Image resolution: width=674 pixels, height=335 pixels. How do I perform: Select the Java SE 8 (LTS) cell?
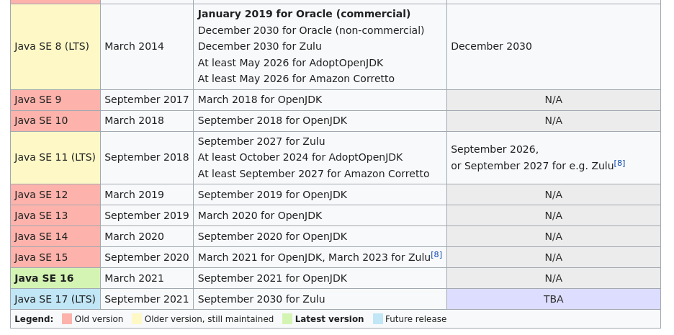tap(55, 46)
